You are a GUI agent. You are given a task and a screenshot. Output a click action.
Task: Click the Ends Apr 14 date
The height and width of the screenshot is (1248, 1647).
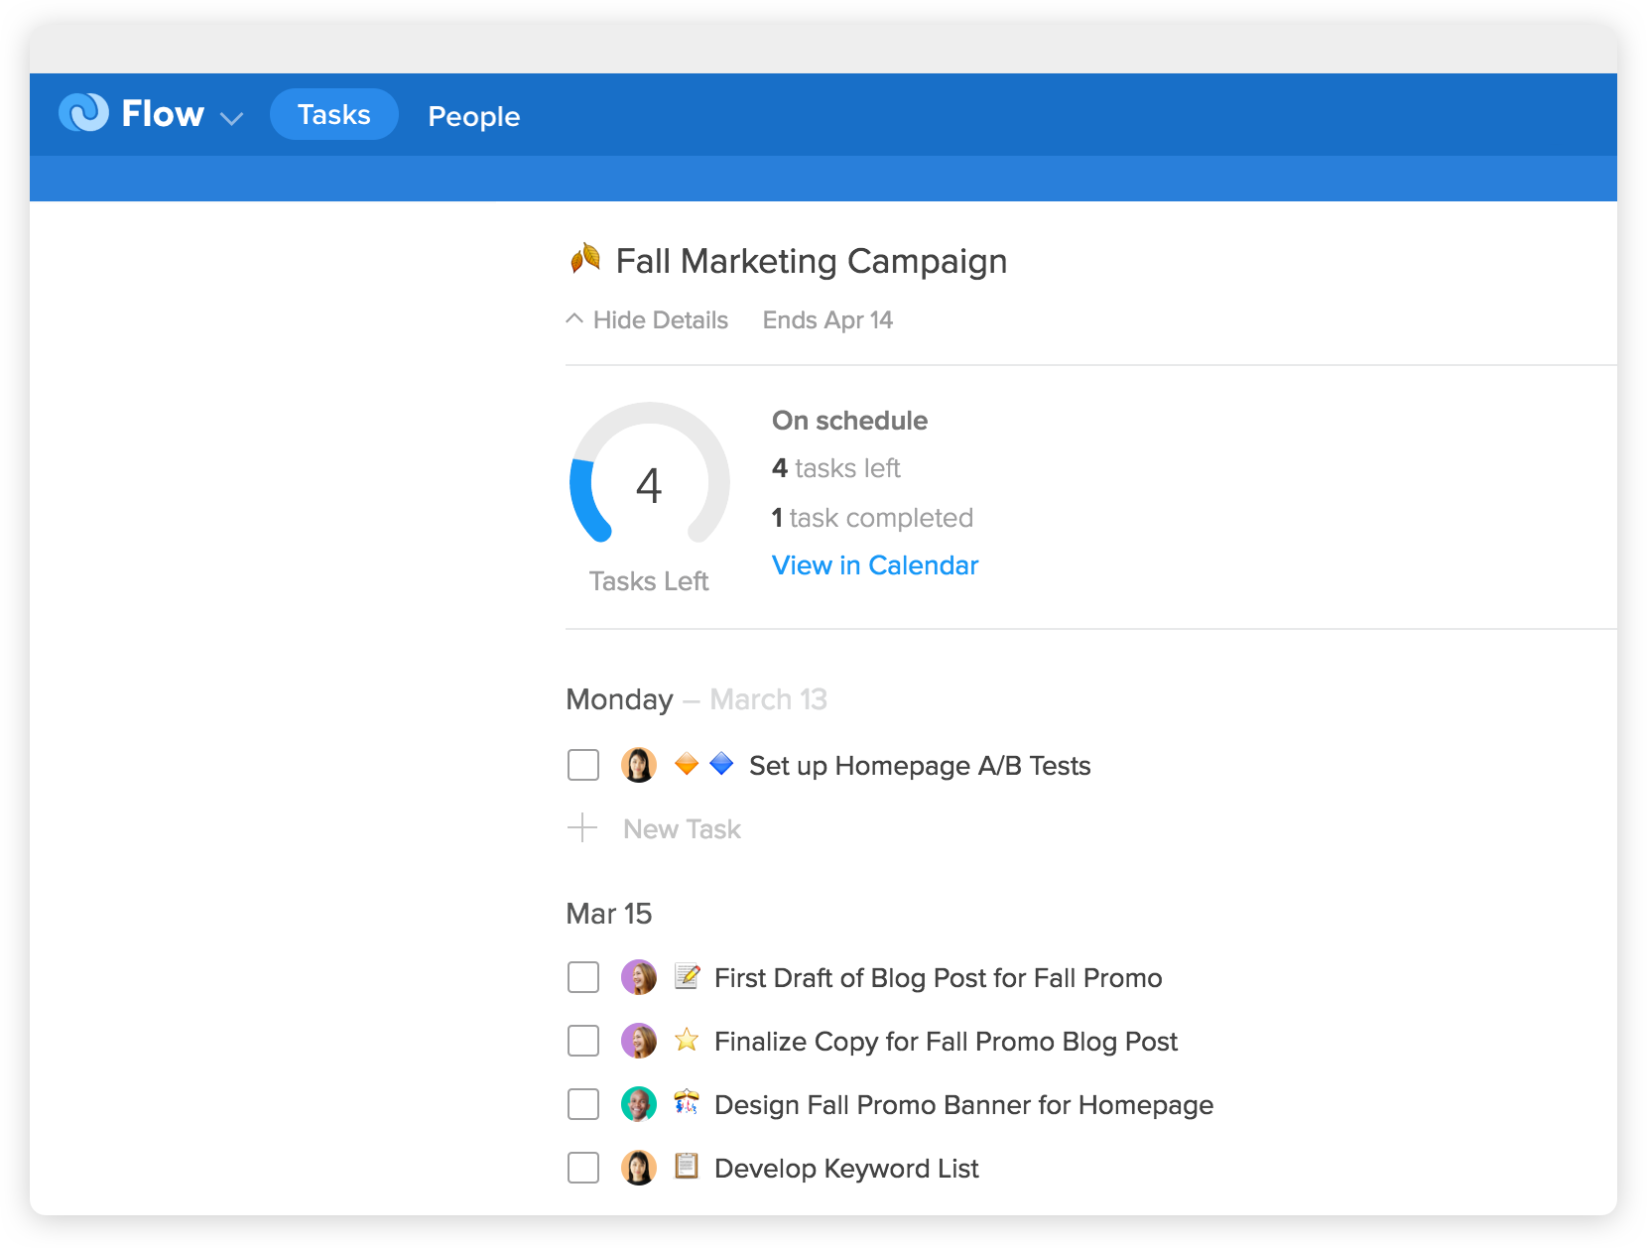(827, 319)
